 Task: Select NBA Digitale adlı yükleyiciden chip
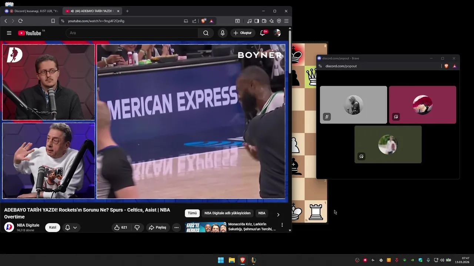[x=227, y=213]
